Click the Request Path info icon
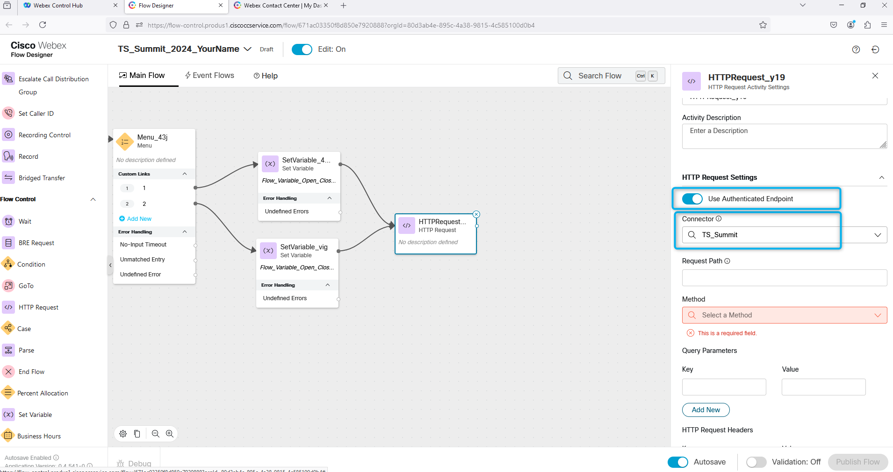893x472 pixels. pos(727,261)
